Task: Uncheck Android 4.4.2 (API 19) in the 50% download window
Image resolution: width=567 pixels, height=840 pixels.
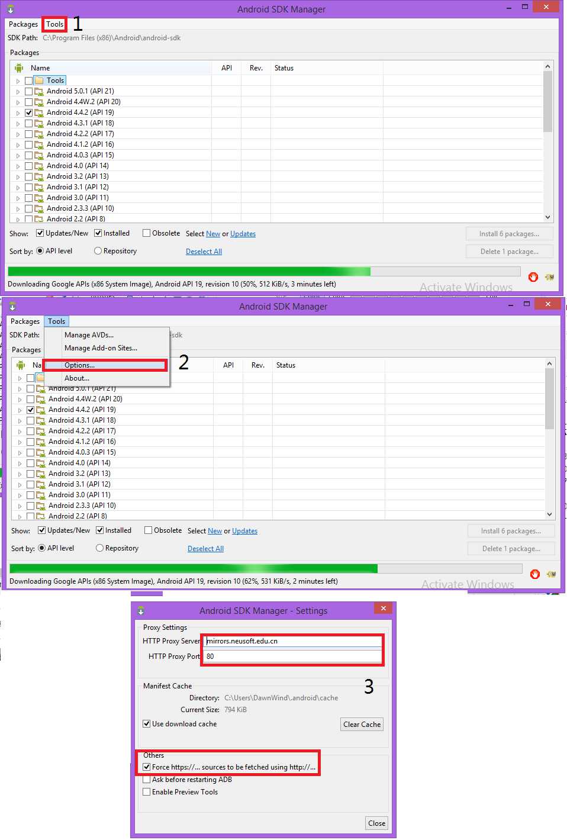Action: click(x=28, y=112)
